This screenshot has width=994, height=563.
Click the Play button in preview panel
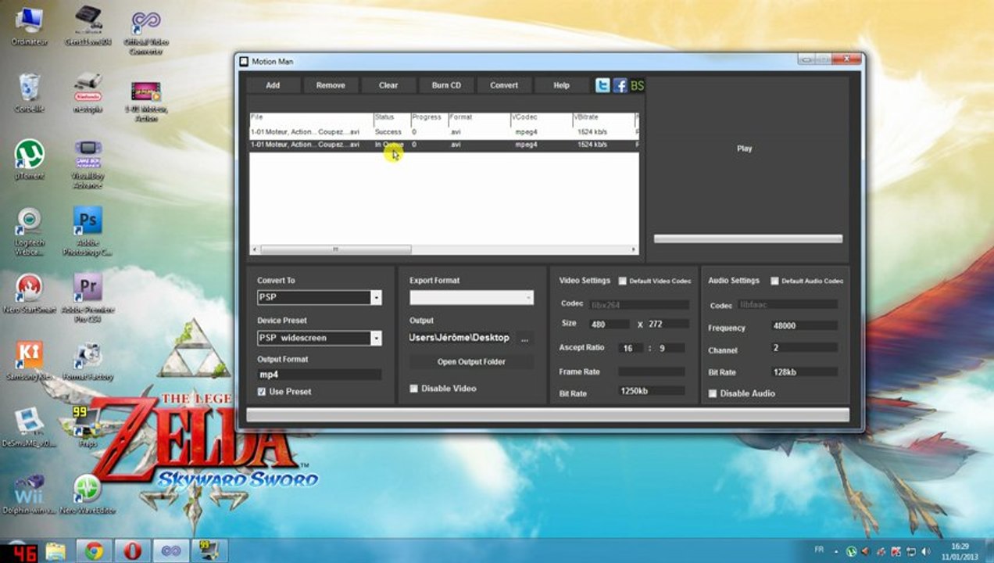click(x=745, y=149)
